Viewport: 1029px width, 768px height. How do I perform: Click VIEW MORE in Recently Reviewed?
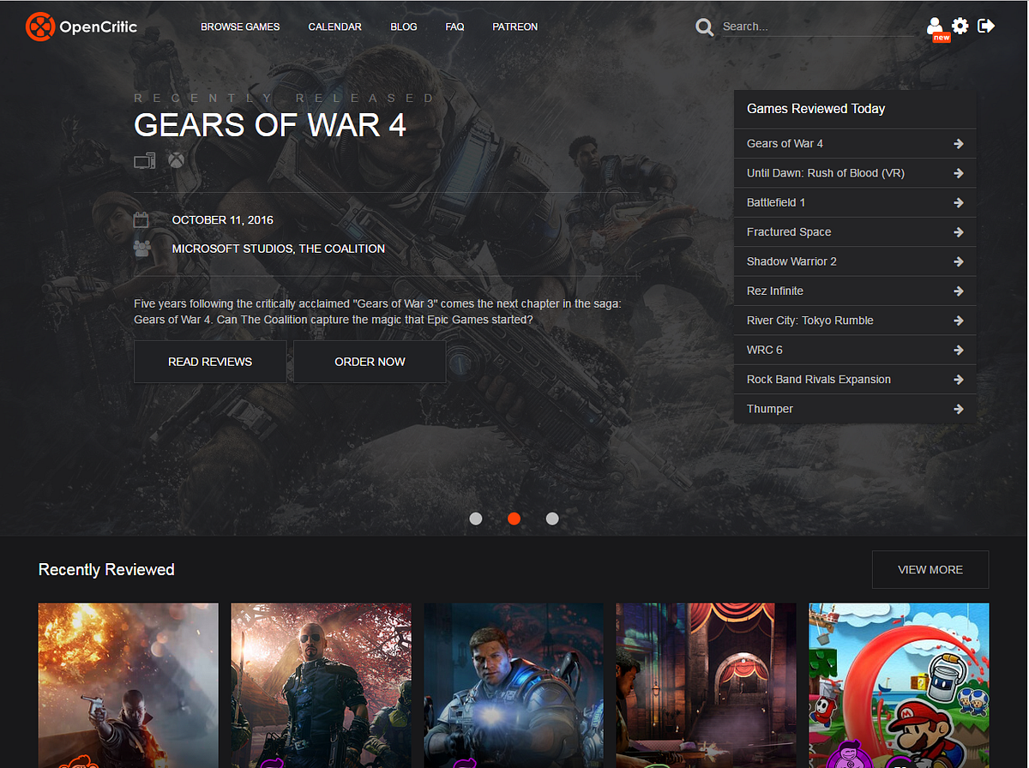click(930, 569)
